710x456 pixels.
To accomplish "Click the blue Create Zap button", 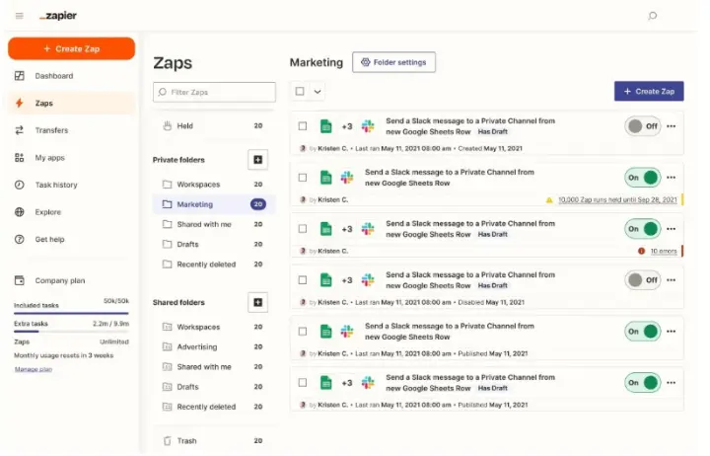I will click(x=649, y=91).
